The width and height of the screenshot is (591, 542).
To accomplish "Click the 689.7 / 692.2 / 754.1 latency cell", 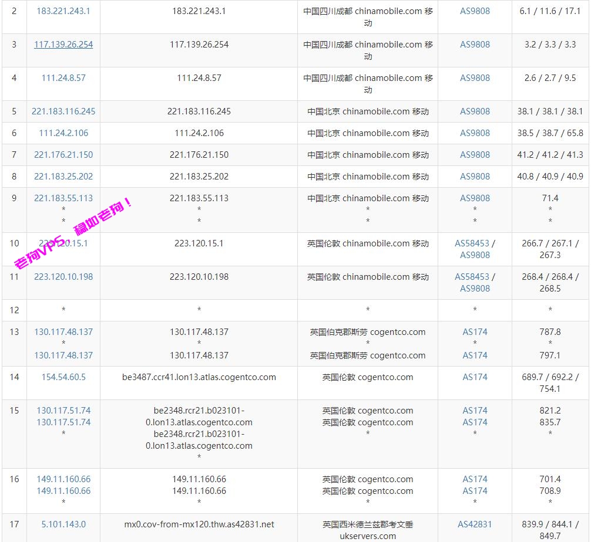I will click(550, 383).
